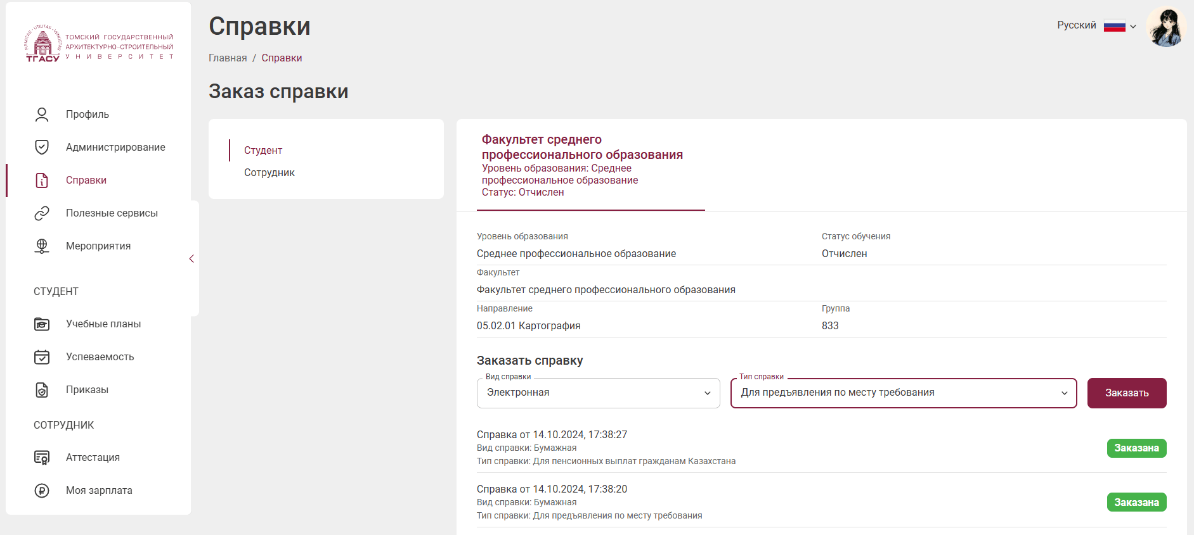This screenshot has height=535, width=1194.
Task: Open Мероприятия via the globe icon
Action: coord(42,246)
